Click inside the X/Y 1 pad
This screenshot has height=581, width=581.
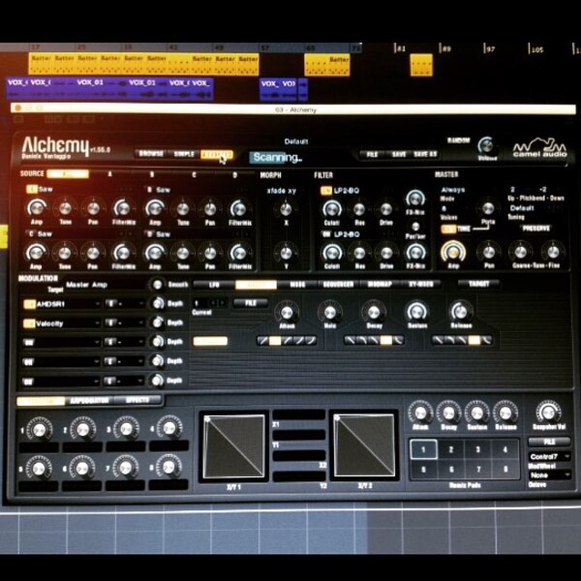point(233,446)
